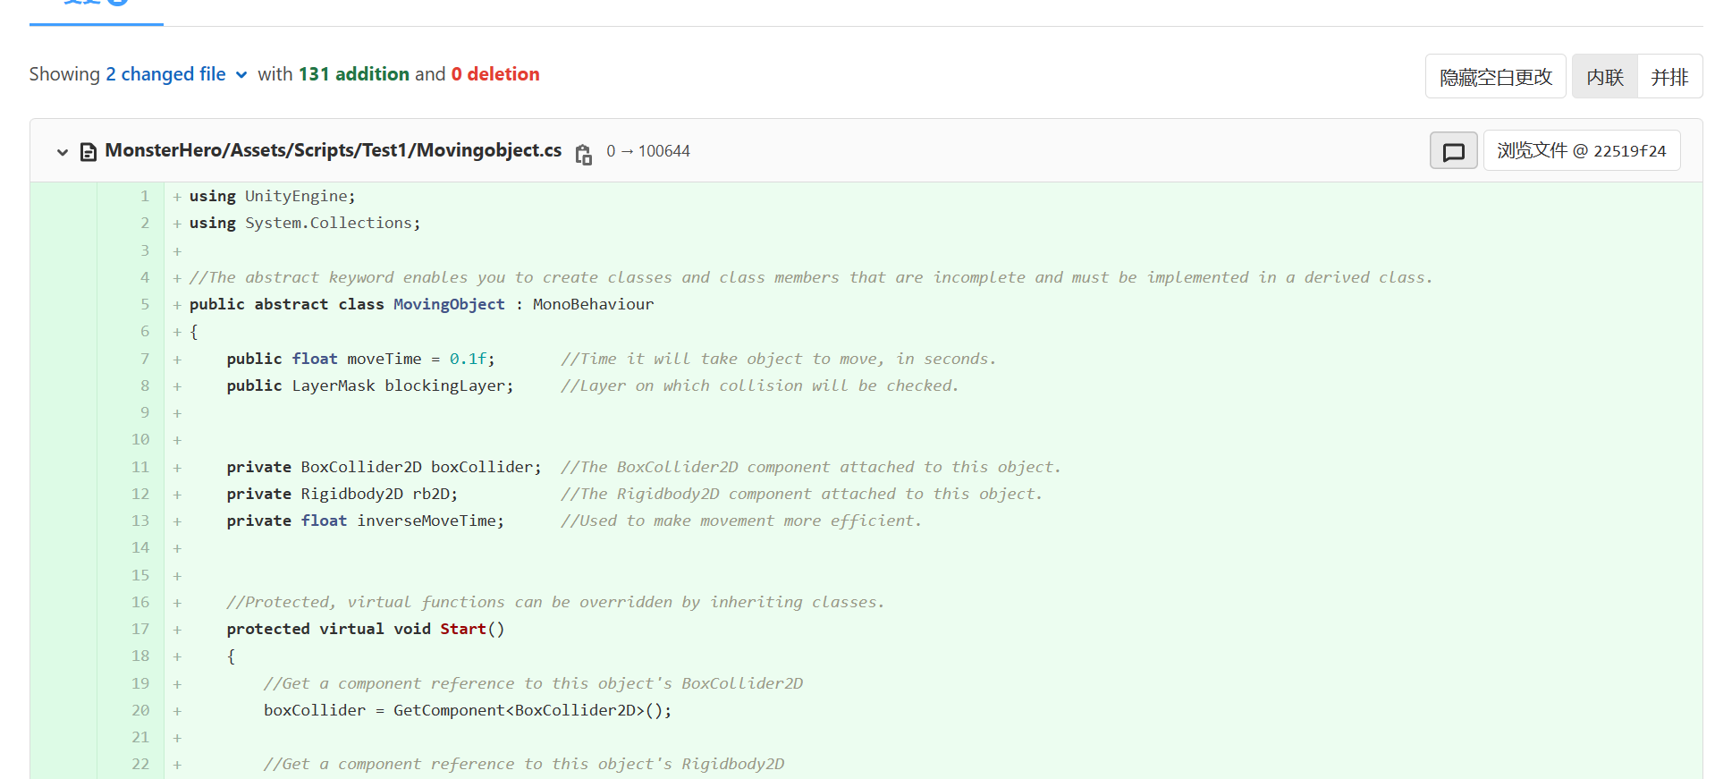
Task: Collapse the Movingobject.cs file diff
Action: pyautogui.click(x=62, y=152)
